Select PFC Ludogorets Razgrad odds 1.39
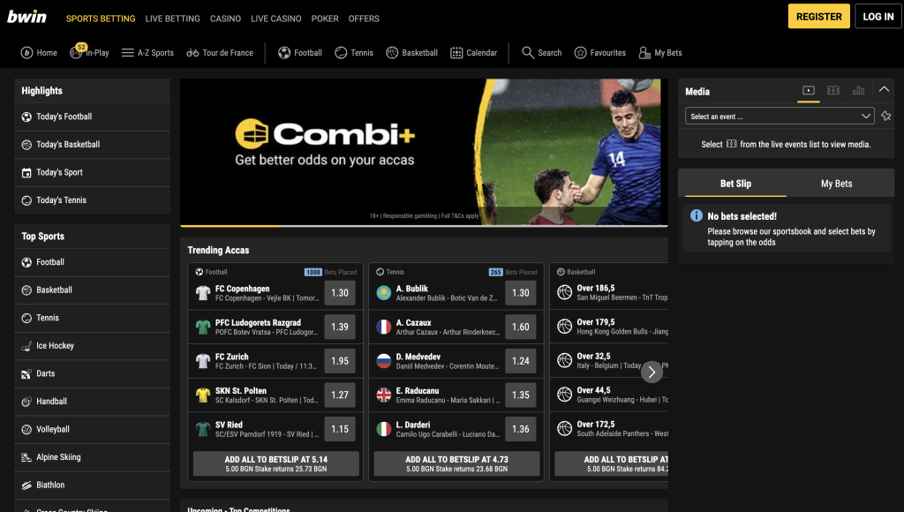This screenshot has height=512, width=904. tap(340, 327)
